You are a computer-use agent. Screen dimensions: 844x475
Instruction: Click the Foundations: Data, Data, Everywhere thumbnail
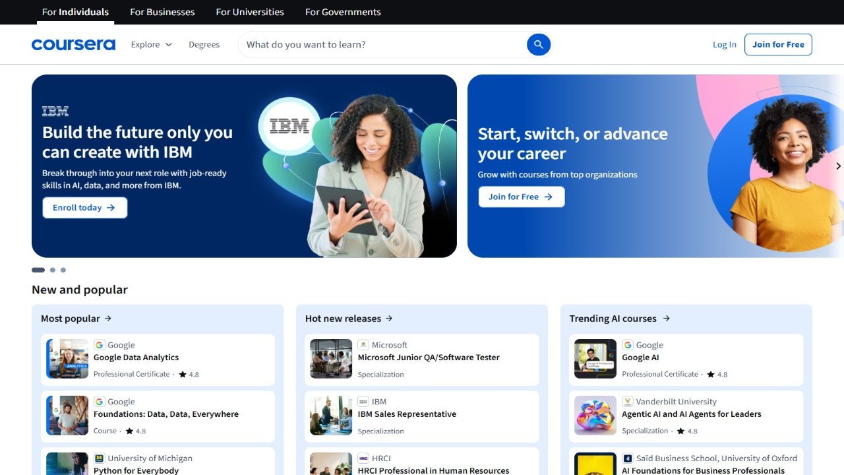tap(67, 416)
